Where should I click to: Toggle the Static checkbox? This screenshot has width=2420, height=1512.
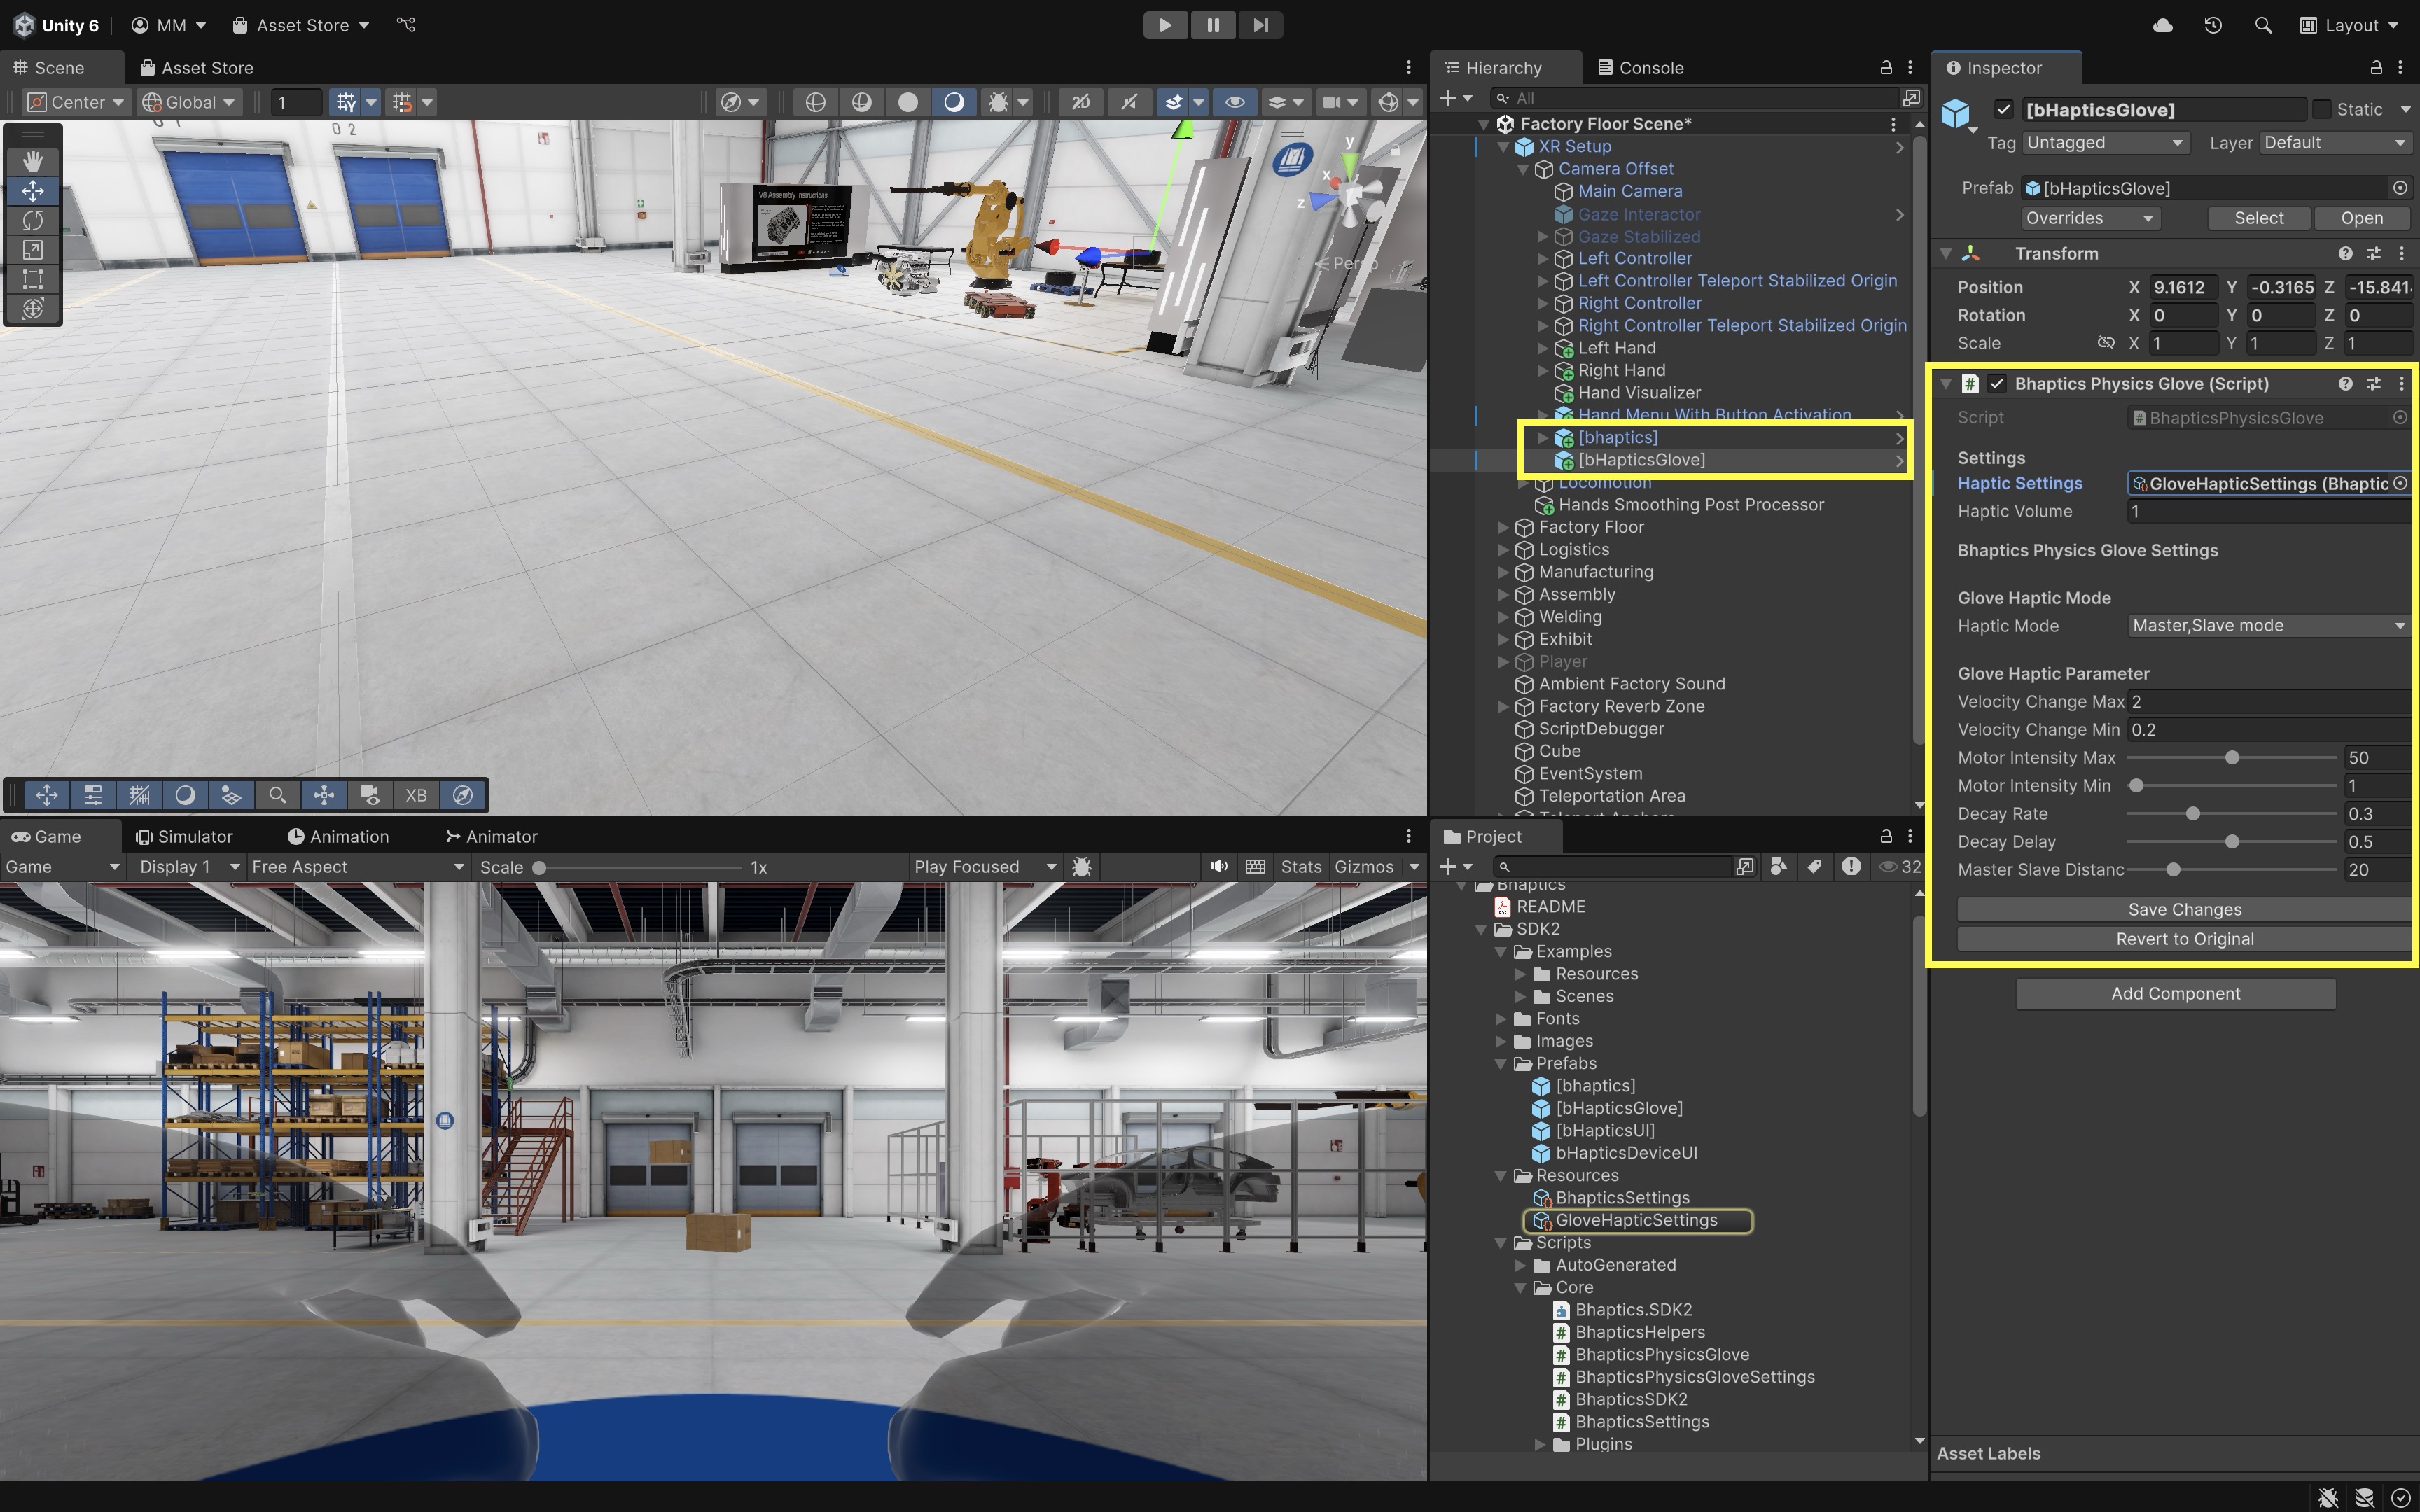pos(2322,110)
